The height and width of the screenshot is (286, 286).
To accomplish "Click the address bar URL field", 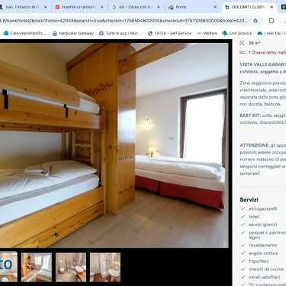I will pos(124,21).
